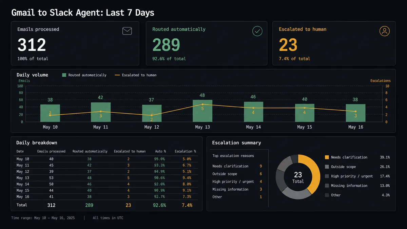Click the Other legend swatch in donut legend

point(327,195)
